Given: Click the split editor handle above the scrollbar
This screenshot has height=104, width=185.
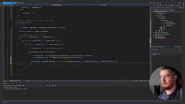Looking at the screenshot, I should click(151, 5).
